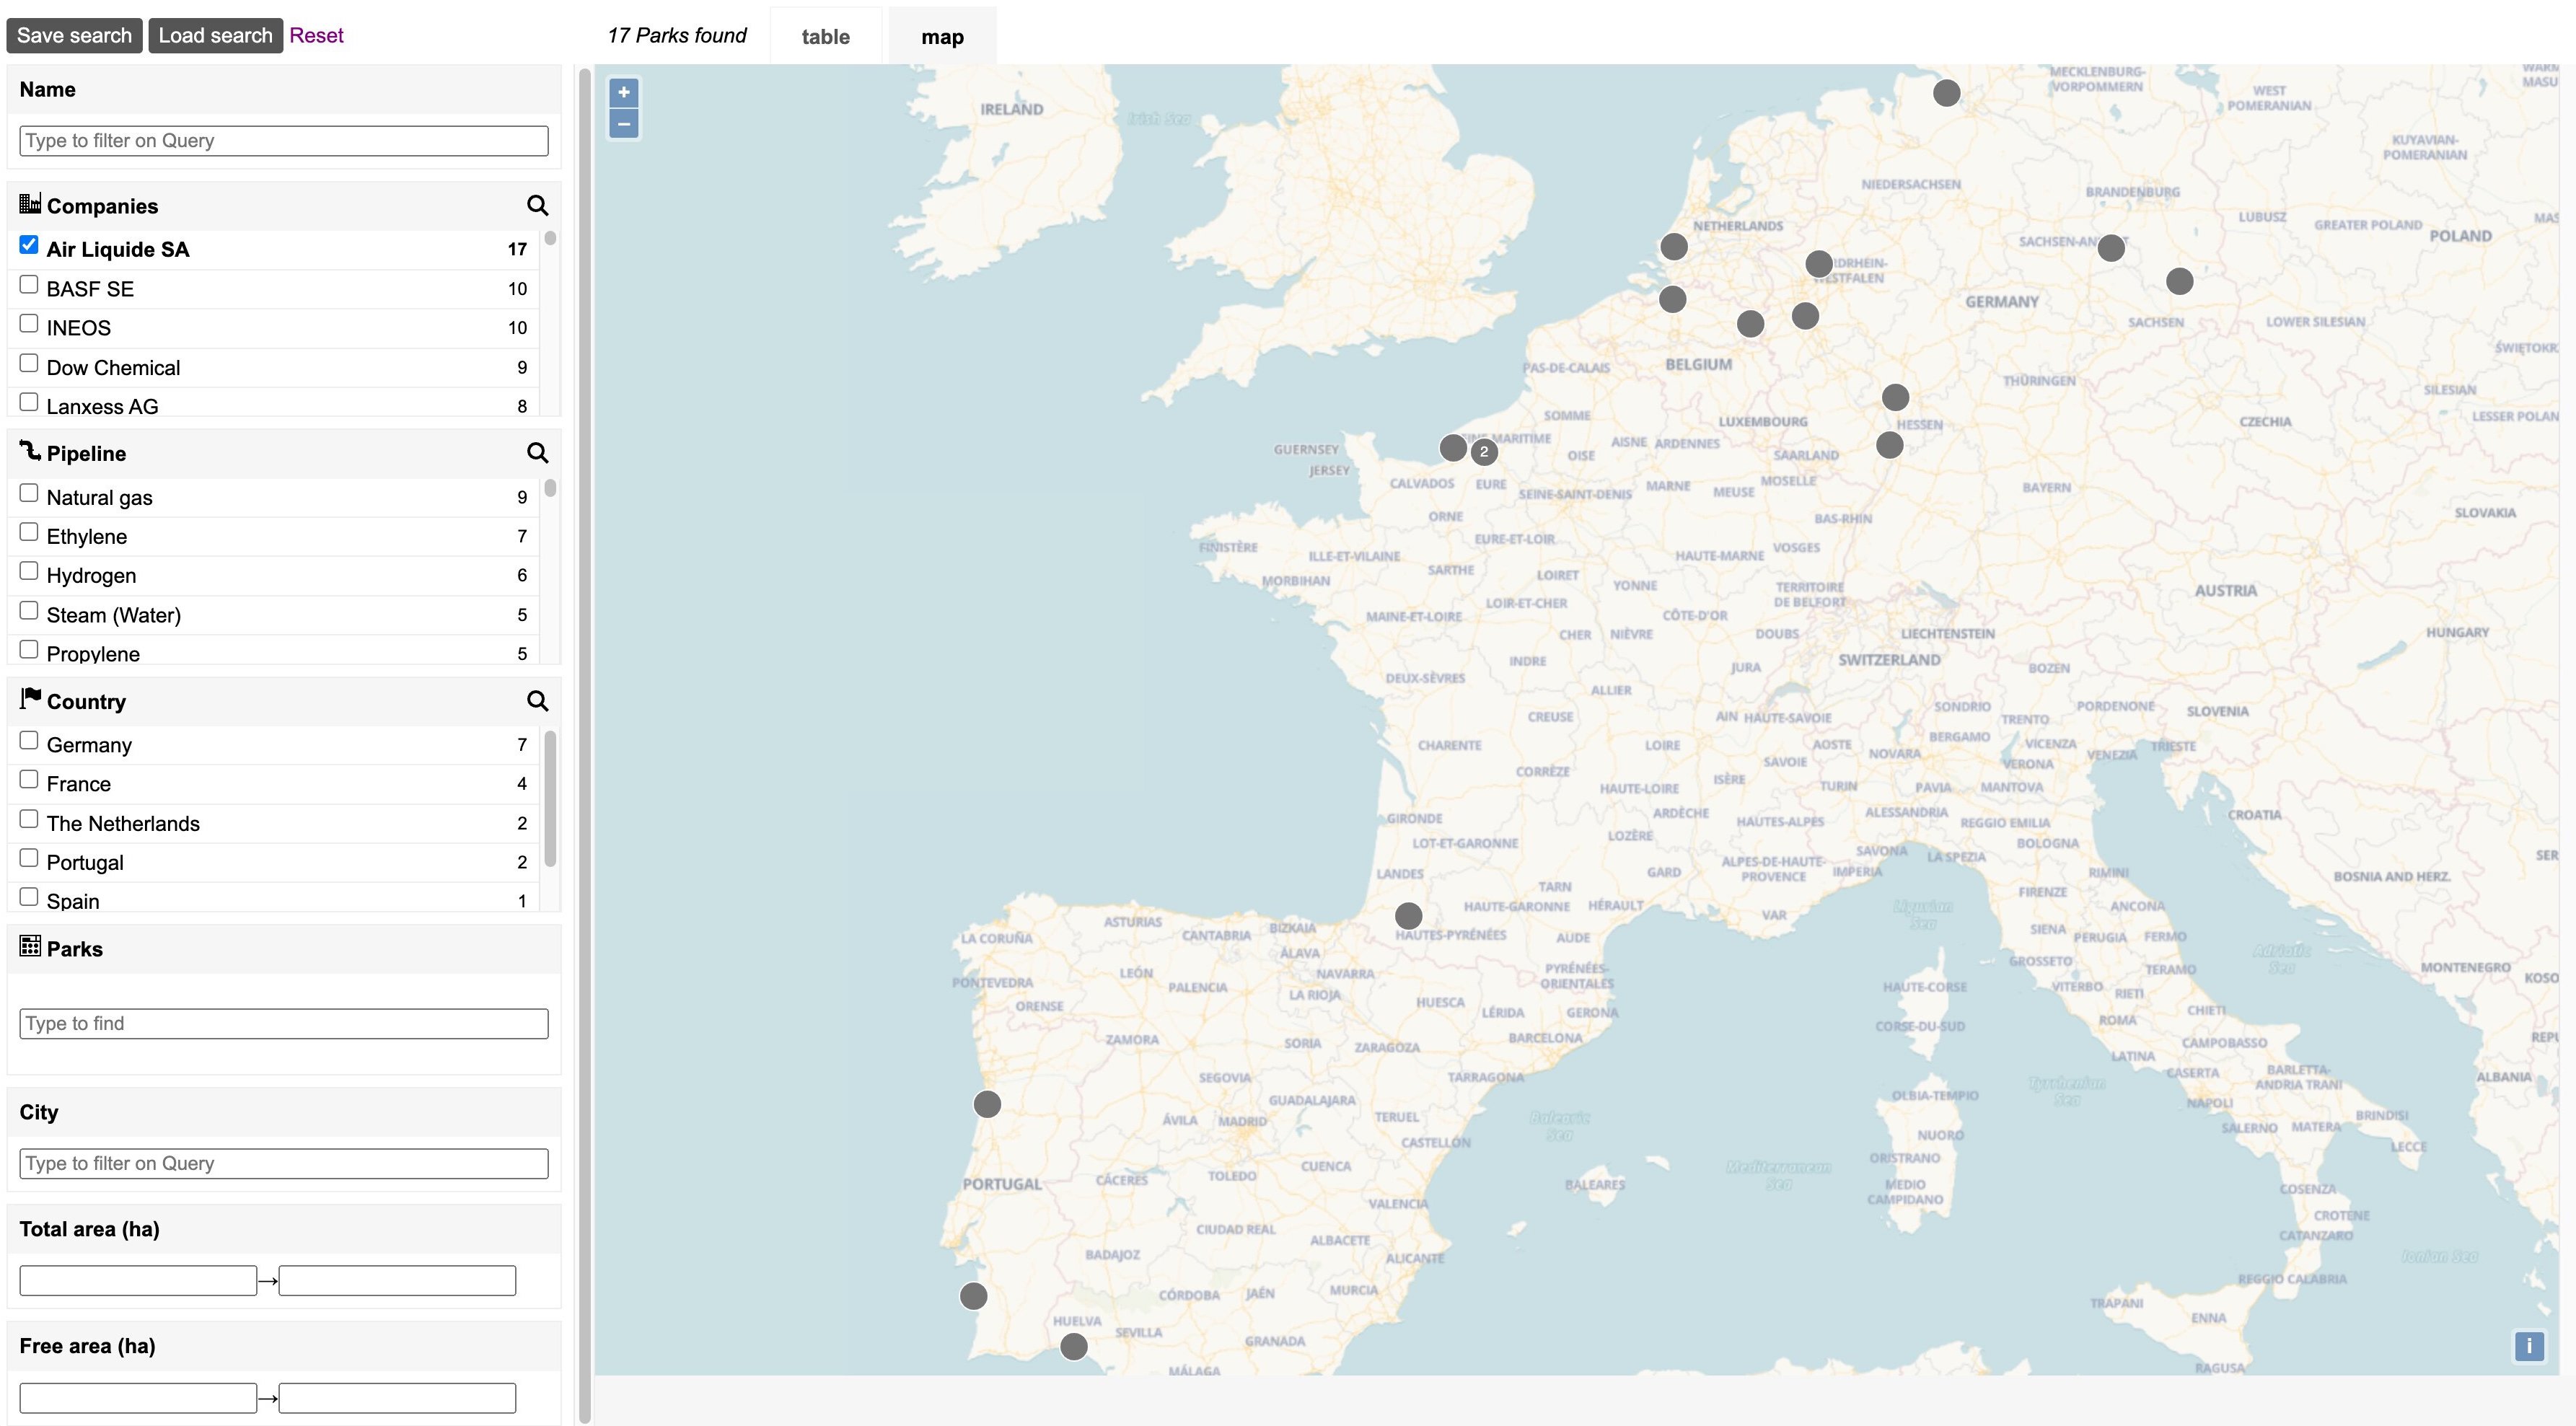Click the flag icon next to Country
Viewport: 2576px width, 1426px height.
coord(29,698)
